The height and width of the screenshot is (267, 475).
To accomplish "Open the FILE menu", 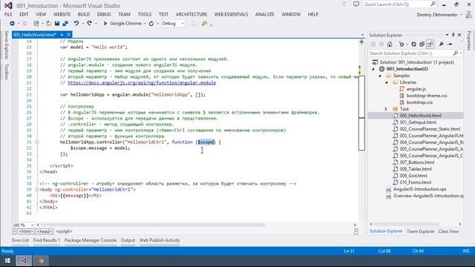I will [8, 14].
